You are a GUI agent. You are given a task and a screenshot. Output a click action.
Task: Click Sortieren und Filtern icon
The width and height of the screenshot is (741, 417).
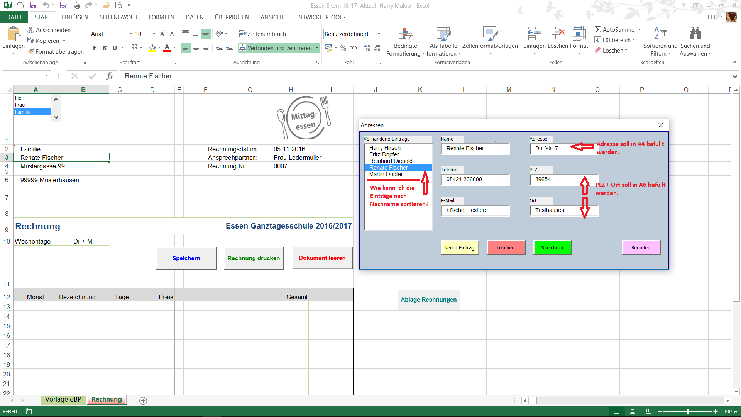tap(660, 34)
